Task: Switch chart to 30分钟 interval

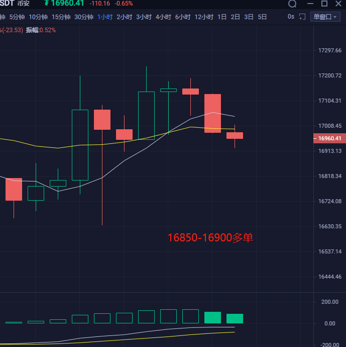Action: click(84, 17)
